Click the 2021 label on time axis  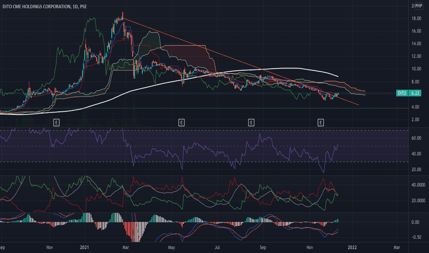tap(84, 247)
